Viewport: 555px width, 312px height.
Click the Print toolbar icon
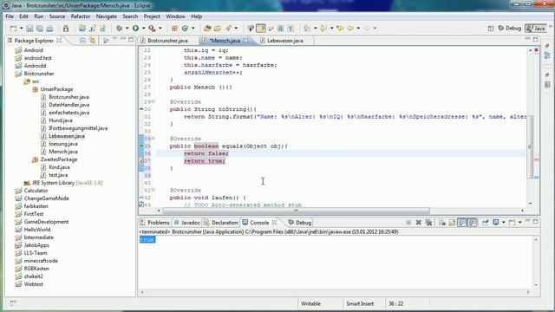[x=49, y=29]
